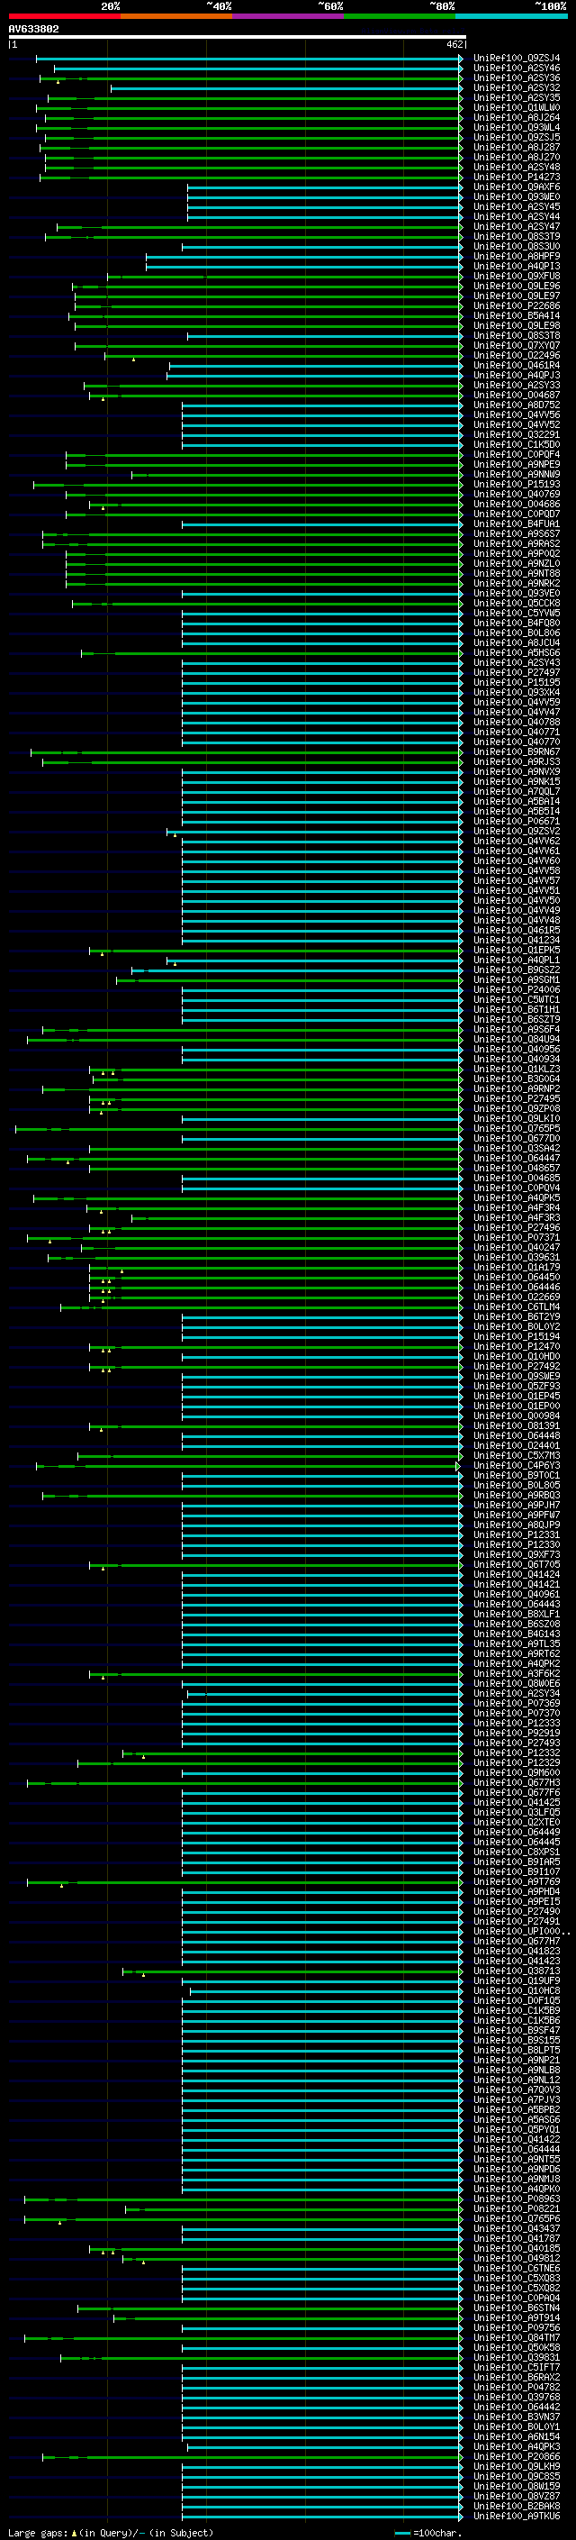Image resolution: width=576 pixels, height=2540 pixels.
Task: Select the UniRef100_A9TKU6 label
Action: pos(517,2517)
